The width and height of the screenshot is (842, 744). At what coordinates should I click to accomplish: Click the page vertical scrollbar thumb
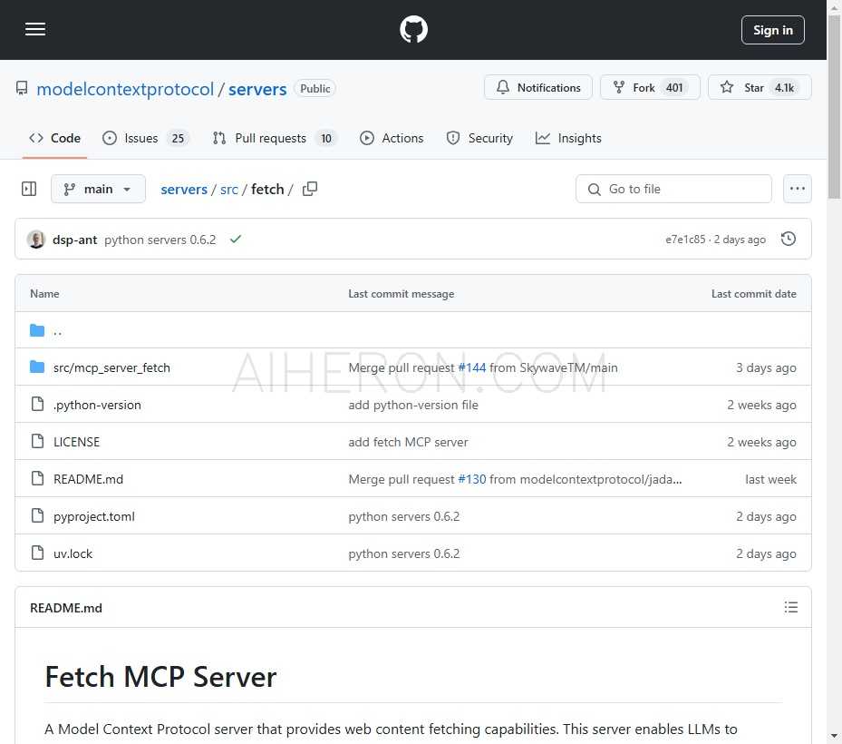click(834, 107)
